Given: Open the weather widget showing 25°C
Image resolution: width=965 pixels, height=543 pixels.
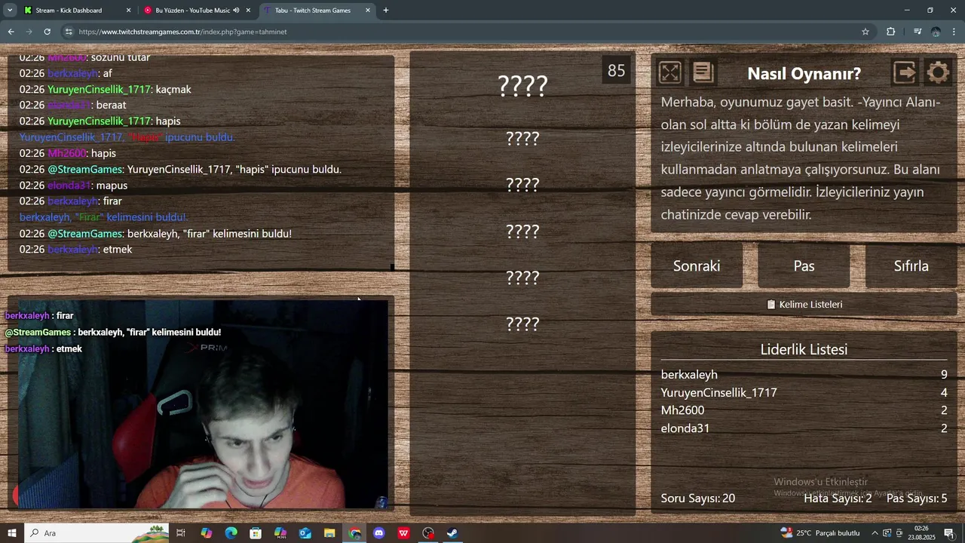Looking at the screenshot, I should point(820,533).
